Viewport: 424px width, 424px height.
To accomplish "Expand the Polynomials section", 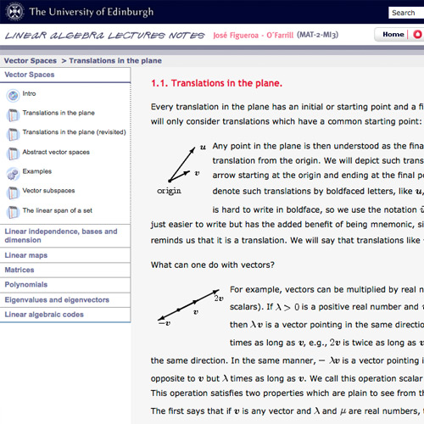I will point(65,285).
